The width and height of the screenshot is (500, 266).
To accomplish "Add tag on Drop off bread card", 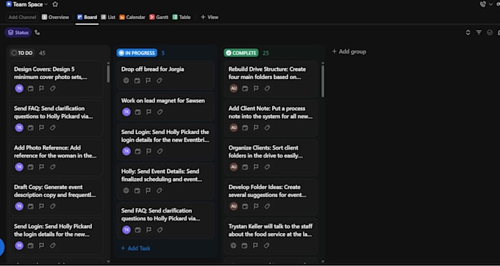I will pos(160,81).
